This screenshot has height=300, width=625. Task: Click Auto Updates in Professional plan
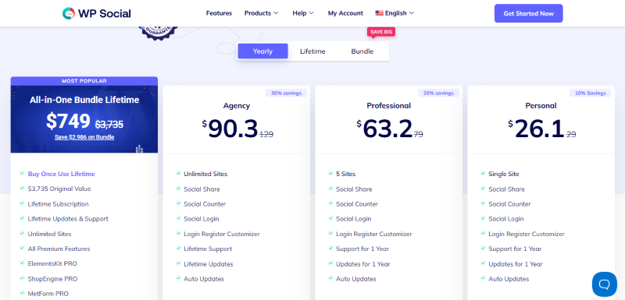(x=356, y=279)
